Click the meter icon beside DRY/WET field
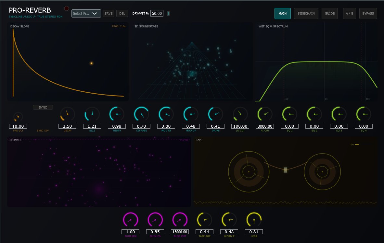Screen dimensions: 384x243 pyautogui.click(x=168, y=13)
